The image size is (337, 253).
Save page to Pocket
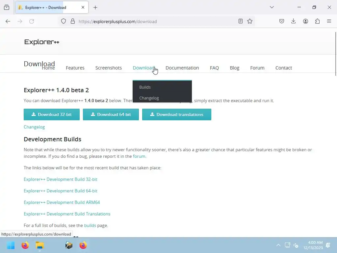click(282, 21)
